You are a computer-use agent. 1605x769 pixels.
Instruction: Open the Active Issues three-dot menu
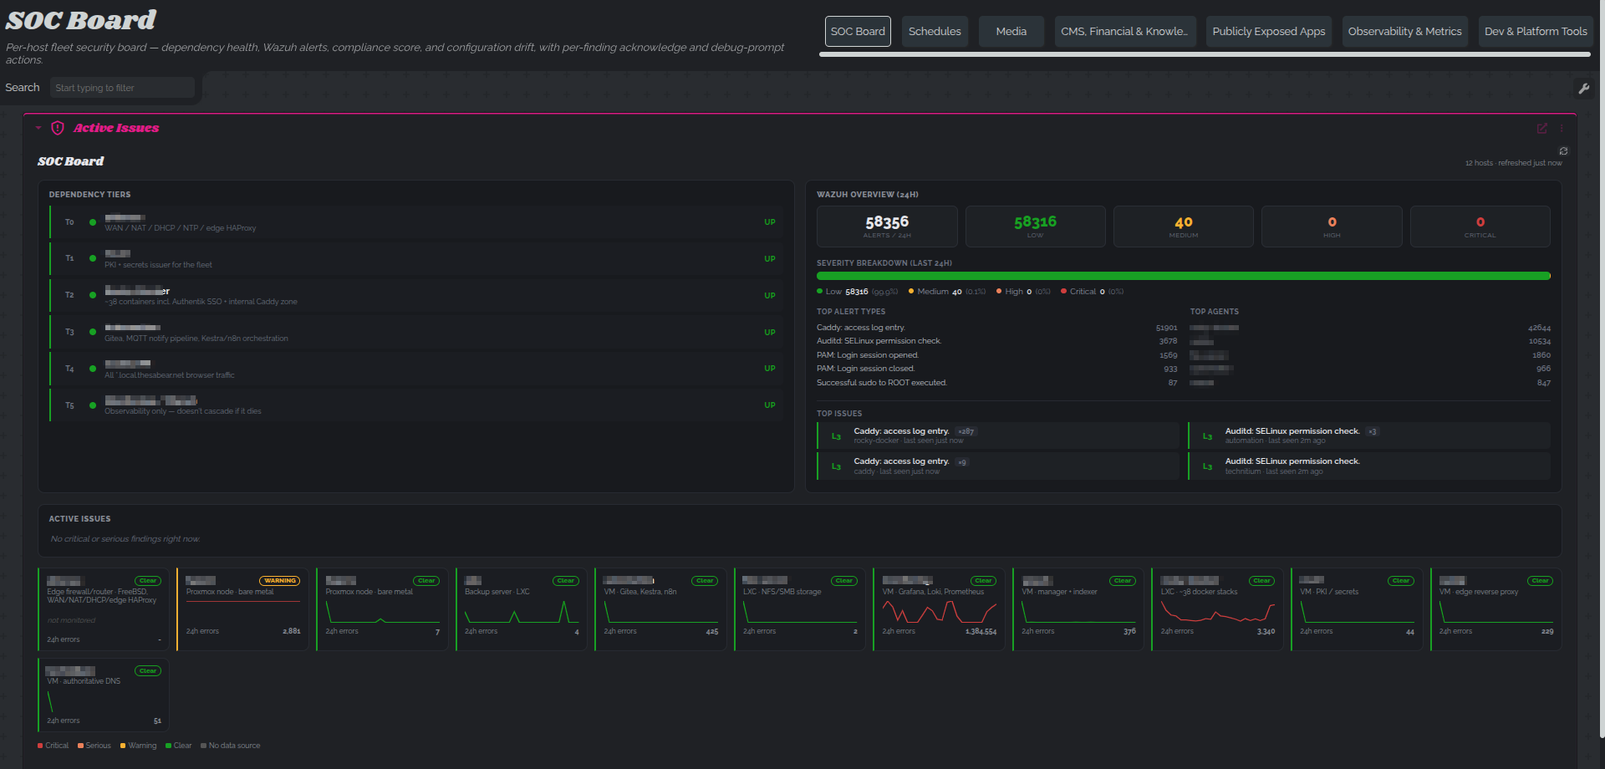(x=1562, y=128)
